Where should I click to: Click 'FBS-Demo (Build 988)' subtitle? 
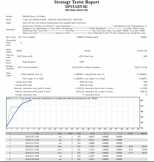77,10
